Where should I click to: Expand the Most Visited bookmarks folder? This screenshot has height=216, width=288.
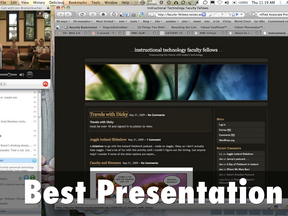(106, 21)
